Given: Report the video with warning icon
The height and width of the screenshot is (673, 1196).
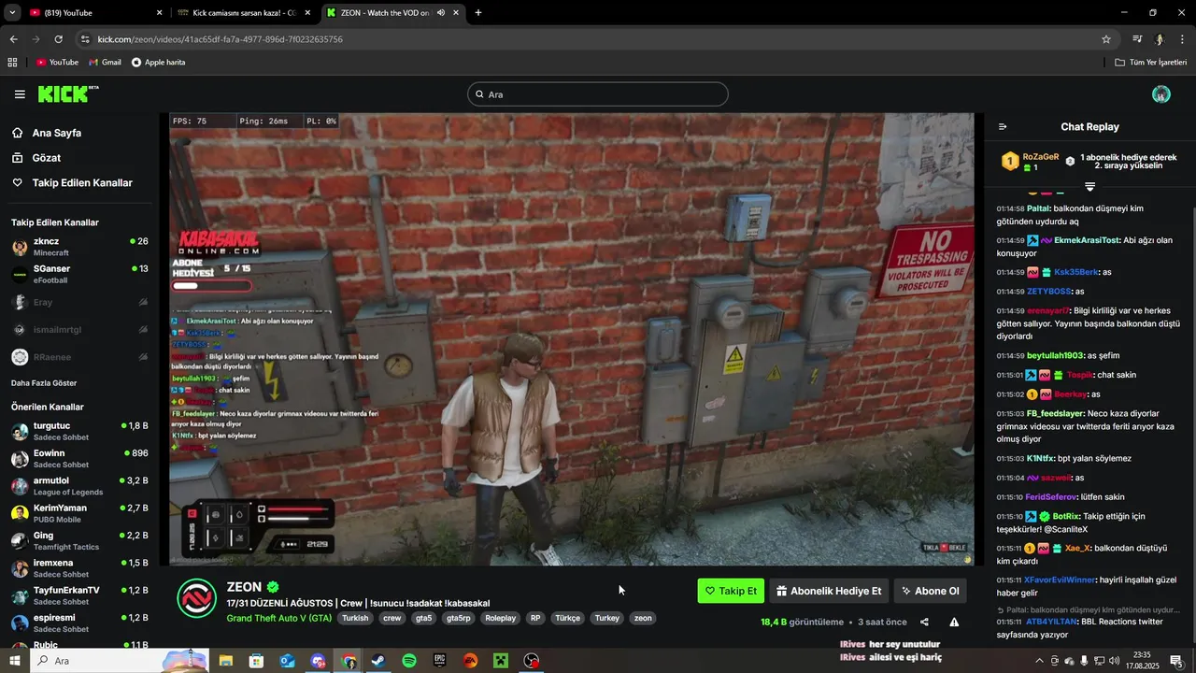Looking at the screenshot, I should coord(954,622).
